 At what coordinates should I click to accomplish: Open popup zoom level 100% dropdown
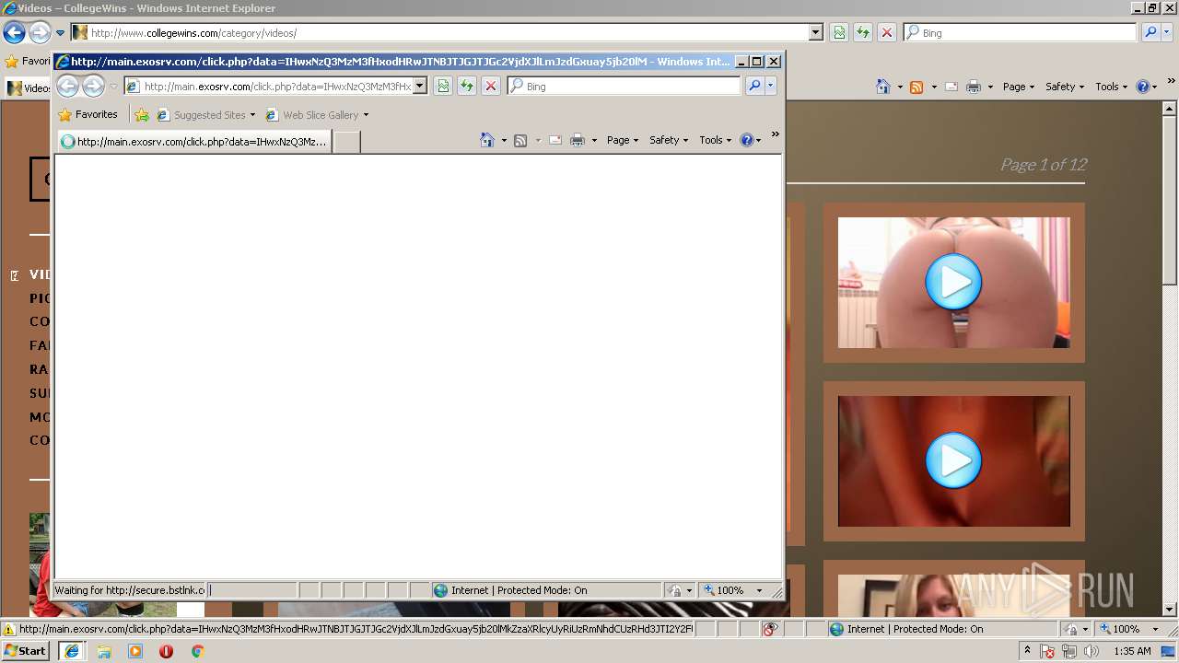coord(760,590)
